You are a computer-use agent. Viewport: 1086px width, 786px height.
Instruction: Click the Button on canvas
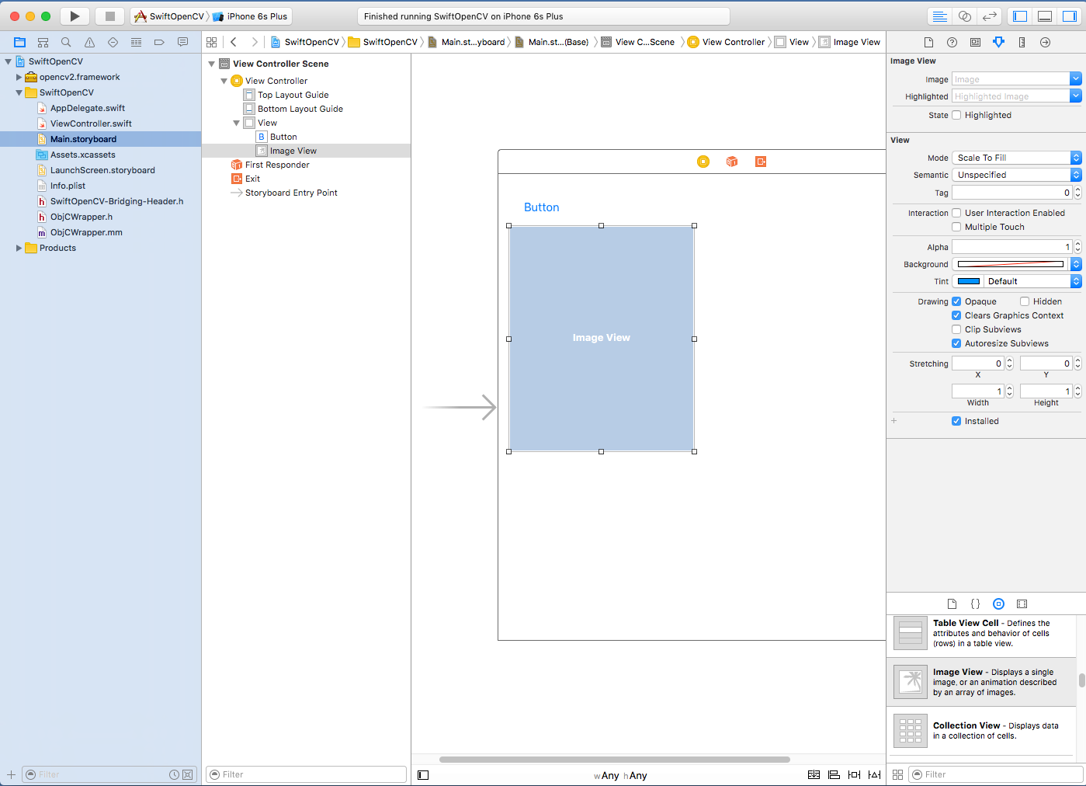click(x=541, y=207)
